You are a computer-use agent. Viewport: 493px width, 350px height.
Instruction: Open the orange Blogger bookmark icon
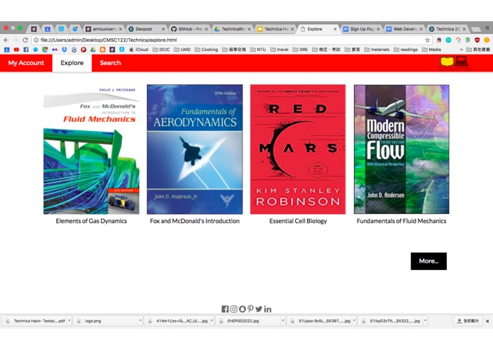pyautogui.click(x=103, y=50)
